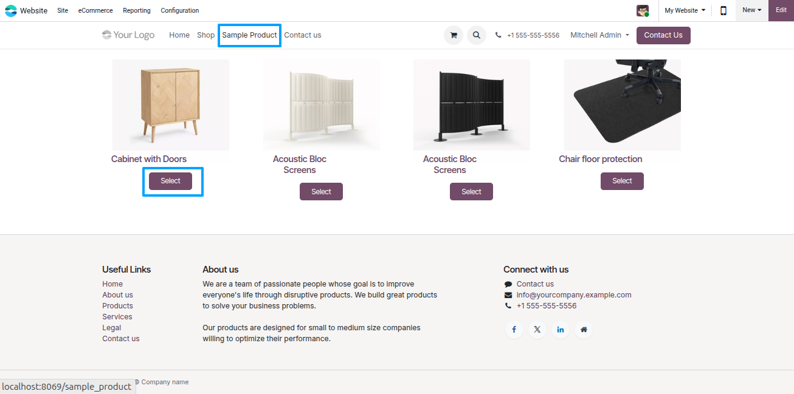Click the Connect with us heading
794x394 pixels.
[536, 270]
